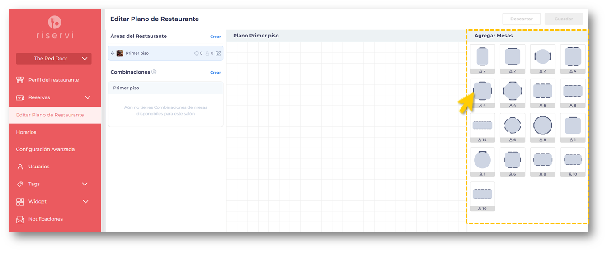Select the square 4-seat table with chairs on every side
This screenshot has height=255, width=607.
(x=482, y=93)
